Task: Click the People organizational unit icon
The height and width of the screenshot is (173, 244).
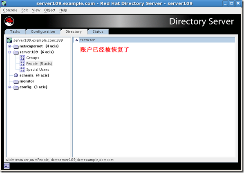Action: tap(22, 63)
